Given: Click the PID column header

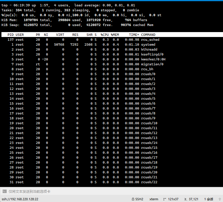Looking at the screenshot, I should point(10,35).
